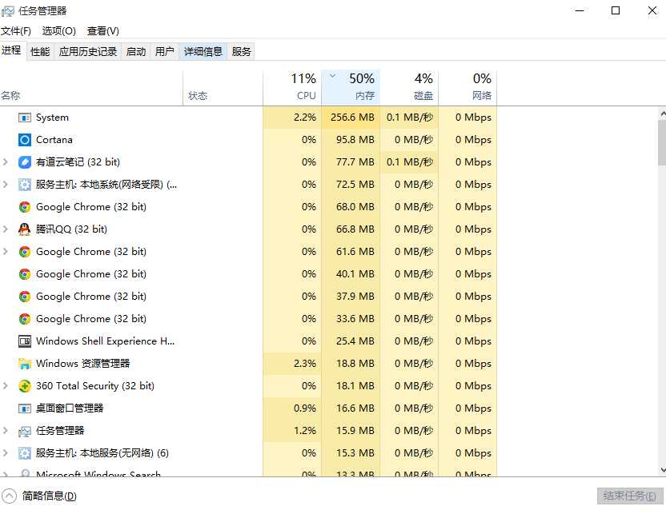Expand the 腾讯QQ (32 bit) process group
This screenshot has height=514, width=666.
pos(6,229)
